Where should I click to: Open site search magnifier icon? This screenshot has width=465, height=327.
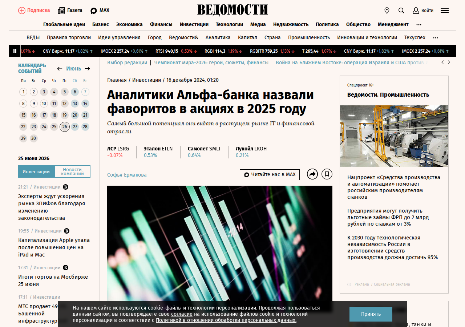coord(401,11)
